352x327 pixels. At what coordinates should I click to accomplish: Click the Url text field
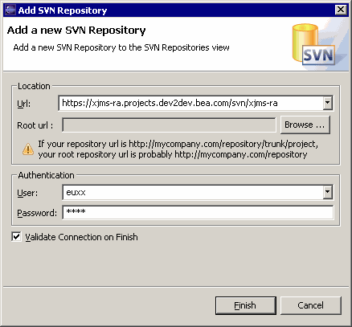190,103
